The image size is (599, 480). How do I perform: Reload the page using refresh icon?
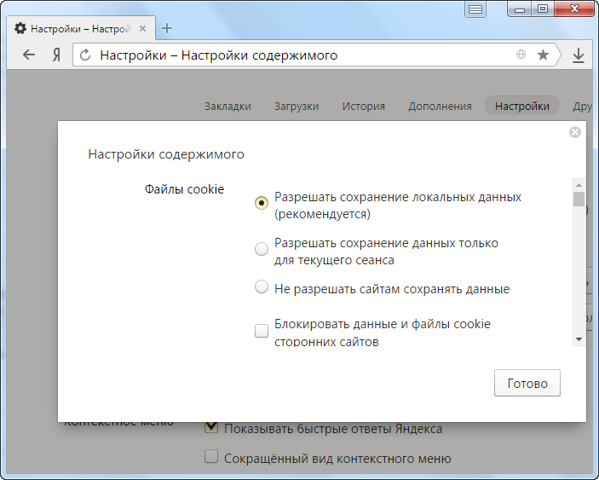[x=85, y=55]
